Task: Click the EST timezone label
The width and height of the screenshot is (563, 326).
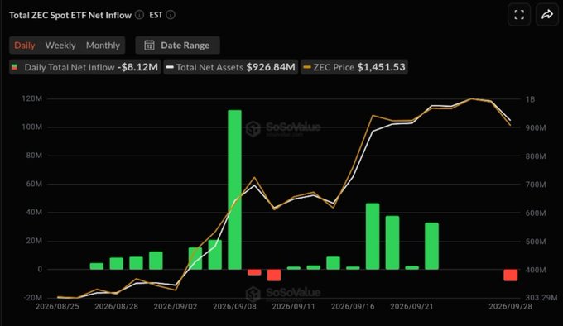Action: pyautogui.click(x=156, y=15)
